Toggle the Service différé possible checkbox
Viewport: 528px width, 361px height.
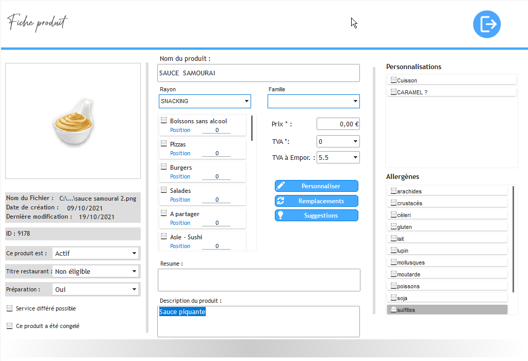(x=9, y=308)
